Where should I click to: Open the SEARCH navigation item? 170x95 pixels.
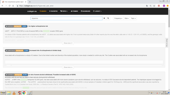tap(43, 11)
